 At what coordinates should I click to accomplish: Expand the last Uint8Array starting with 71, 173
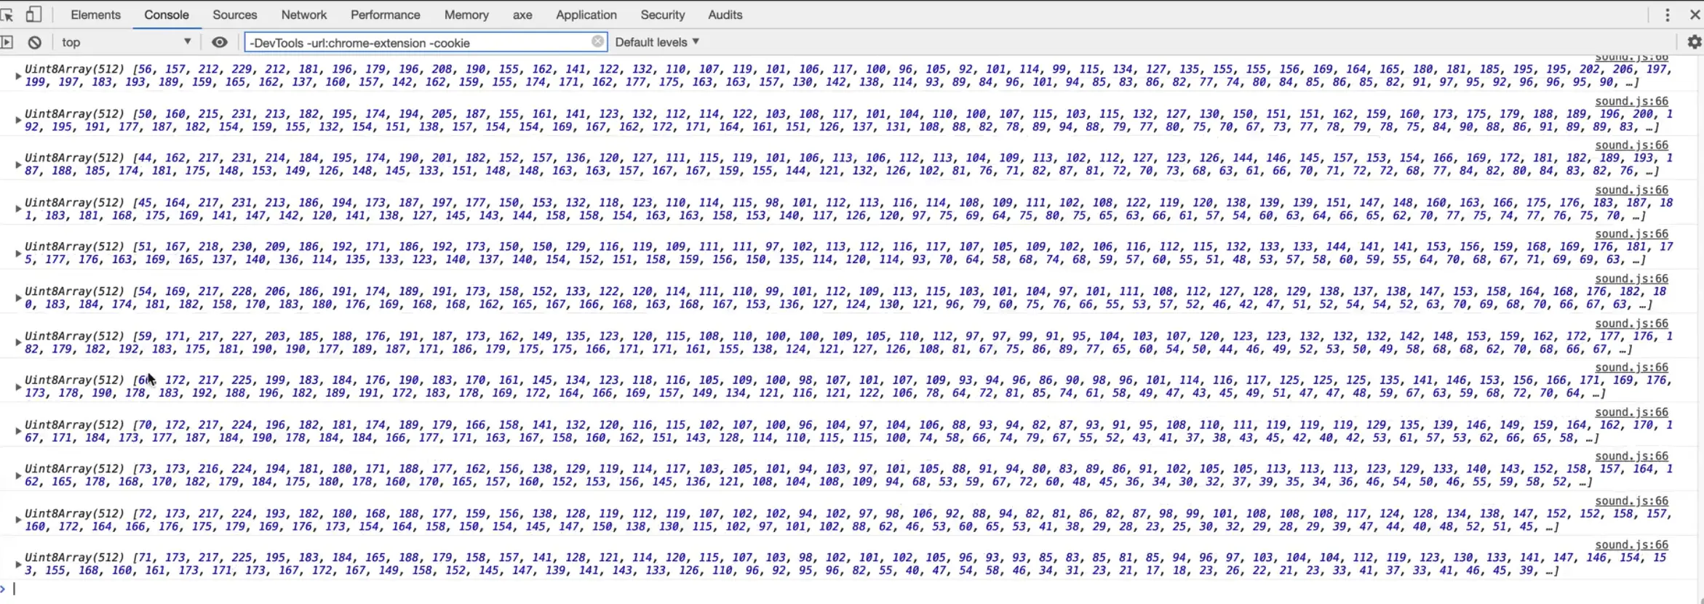pos(18,564)
